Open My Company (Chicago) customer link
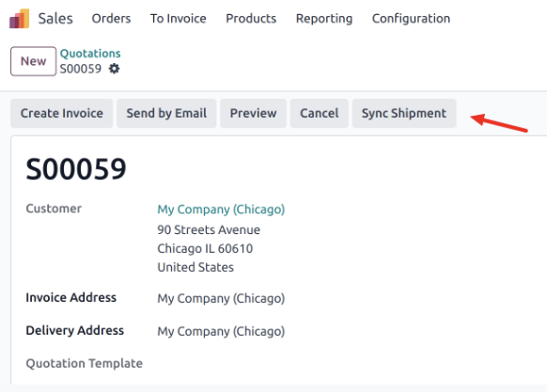Image resolution: width=547 pixels, height=392 pixels. coord(221,209)
